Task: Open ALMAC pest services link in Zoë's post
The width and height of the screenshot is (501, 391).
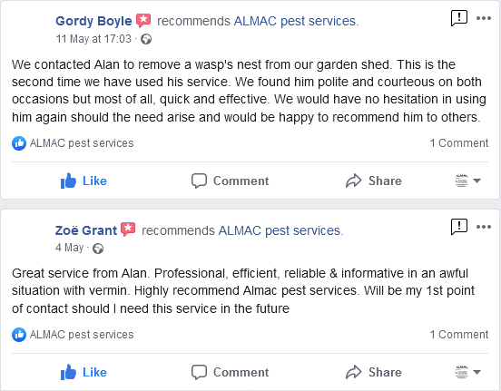Action: [x=280, y=230]
